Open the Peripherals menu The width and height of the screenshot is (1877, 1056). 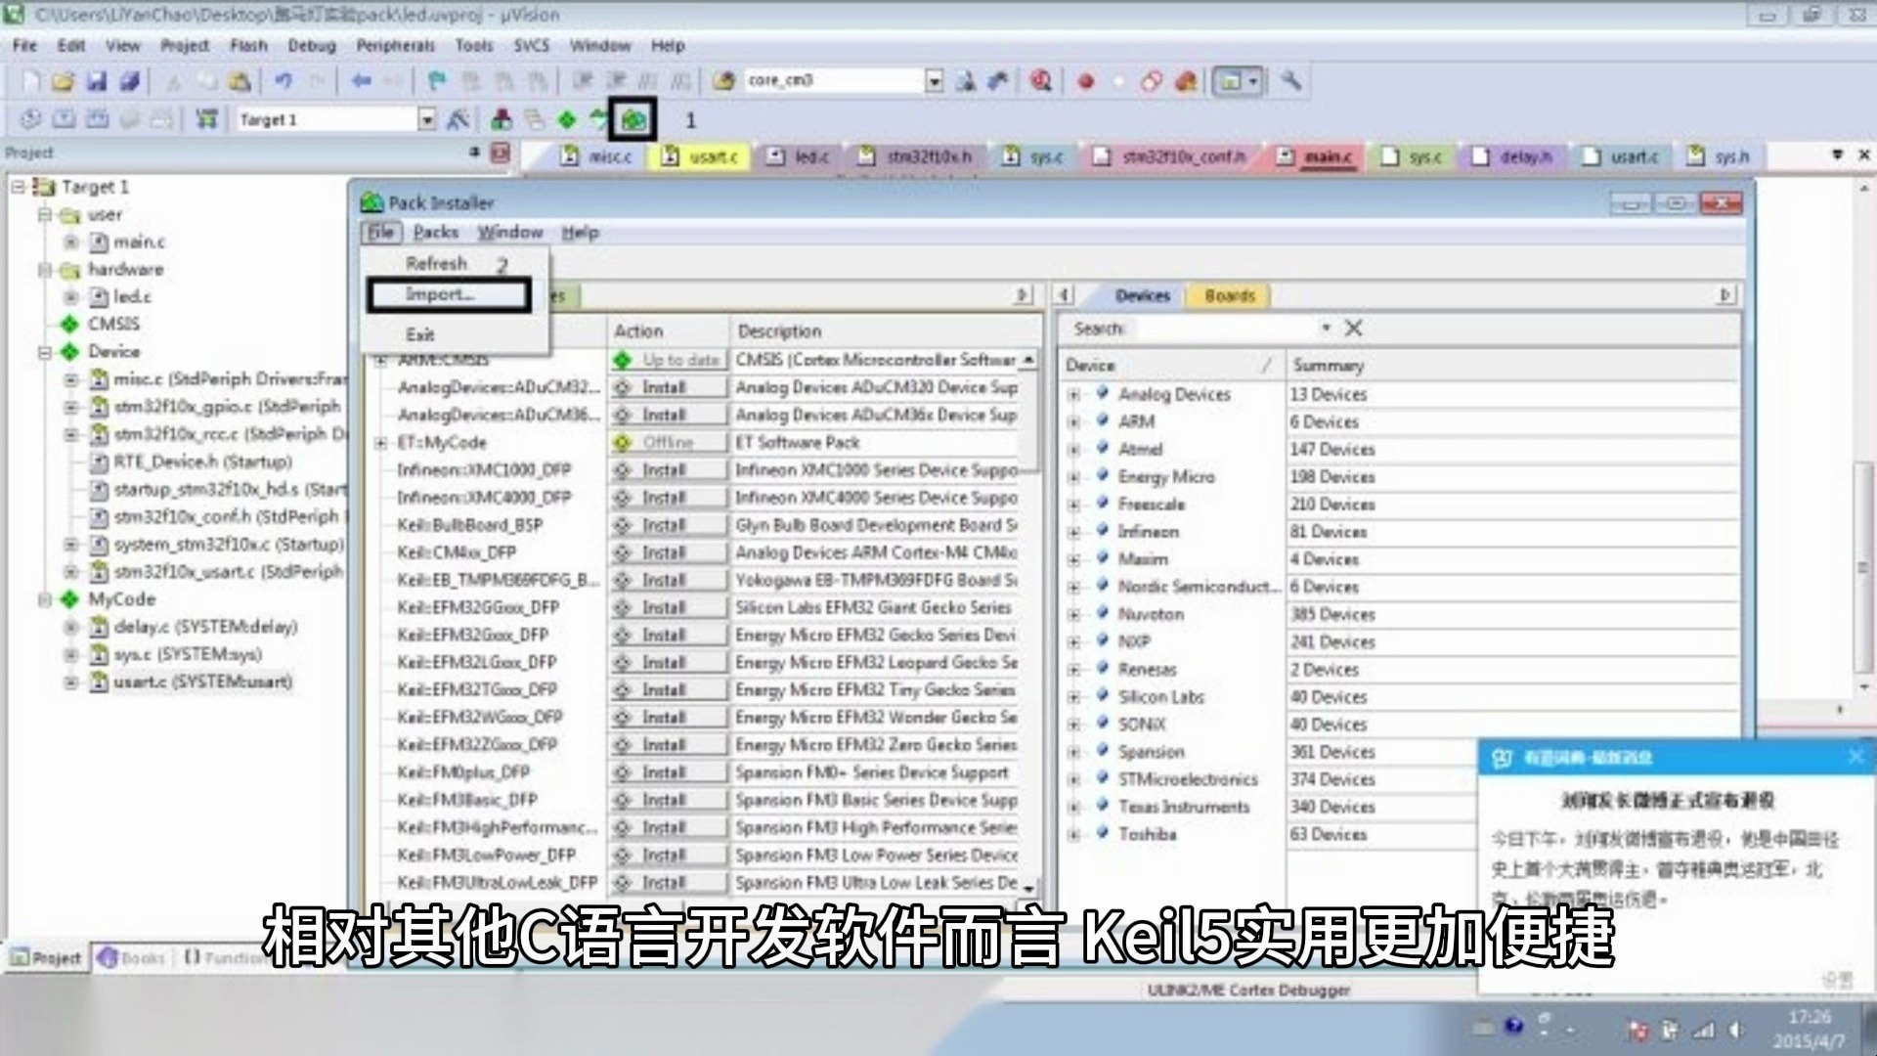click(396, 46)
